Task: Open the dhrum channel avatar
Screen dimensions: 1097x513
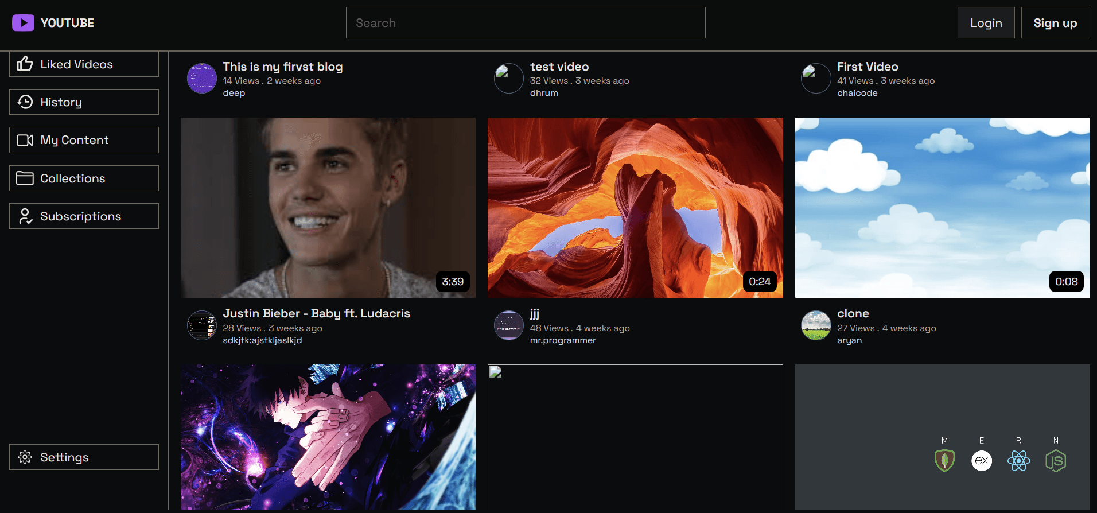Action: tap(509, 78)
